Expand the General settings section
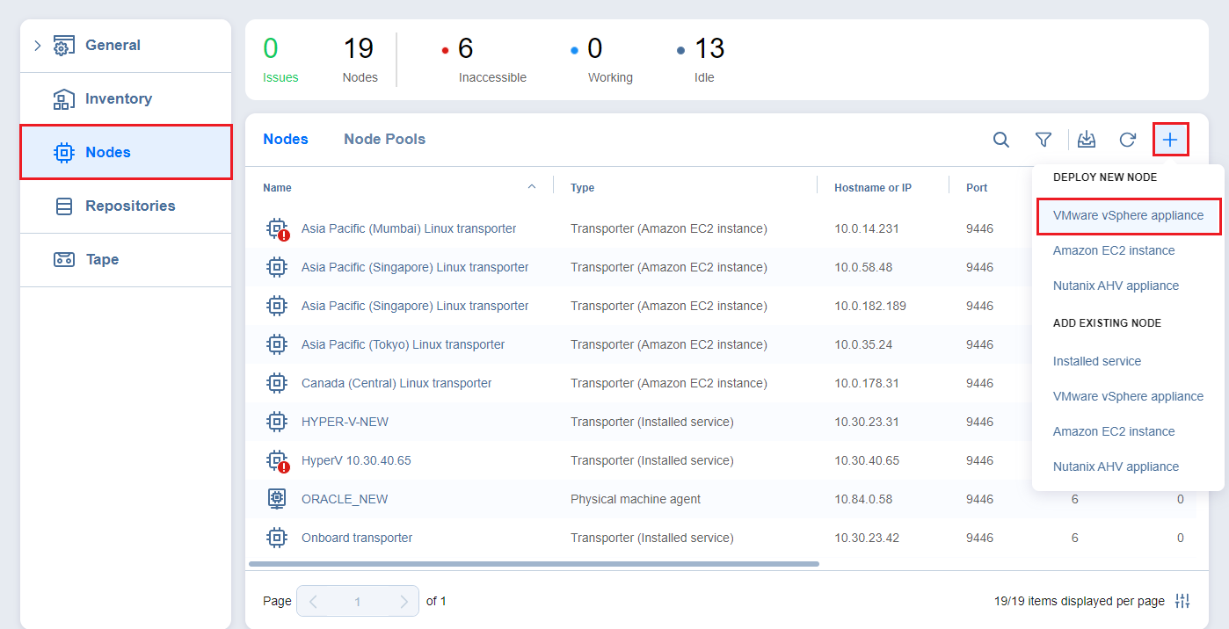This screenshot has height=629, width=1229. pos(38,46)
